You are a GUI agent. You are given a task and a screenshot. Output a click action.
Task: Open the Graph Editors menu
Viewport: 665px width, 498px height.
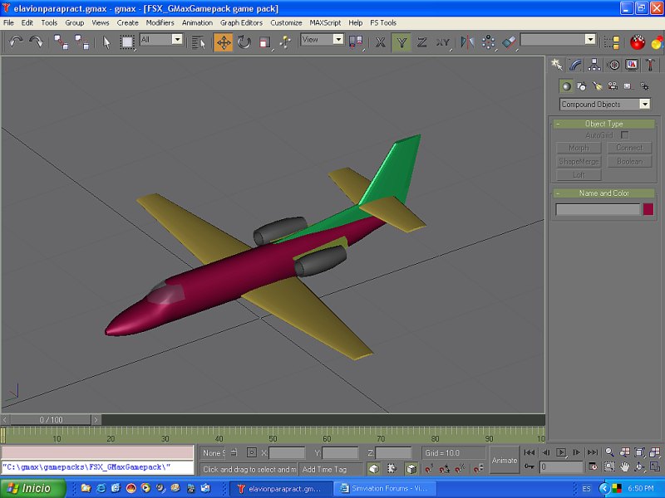point(241,22)
